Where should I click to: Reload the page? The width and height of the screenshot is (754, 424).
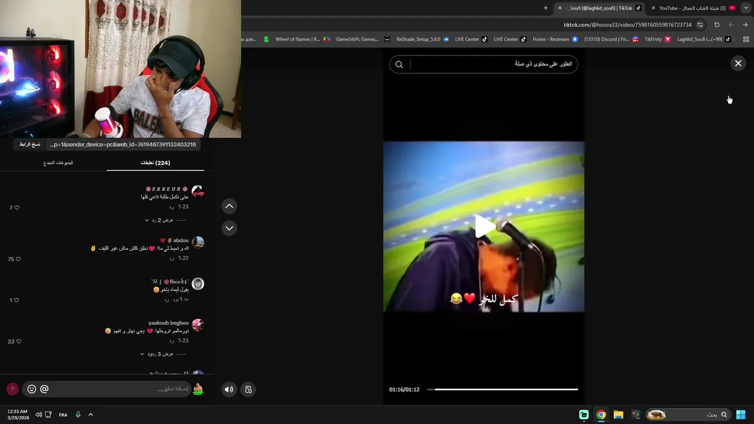pos(717,25)
